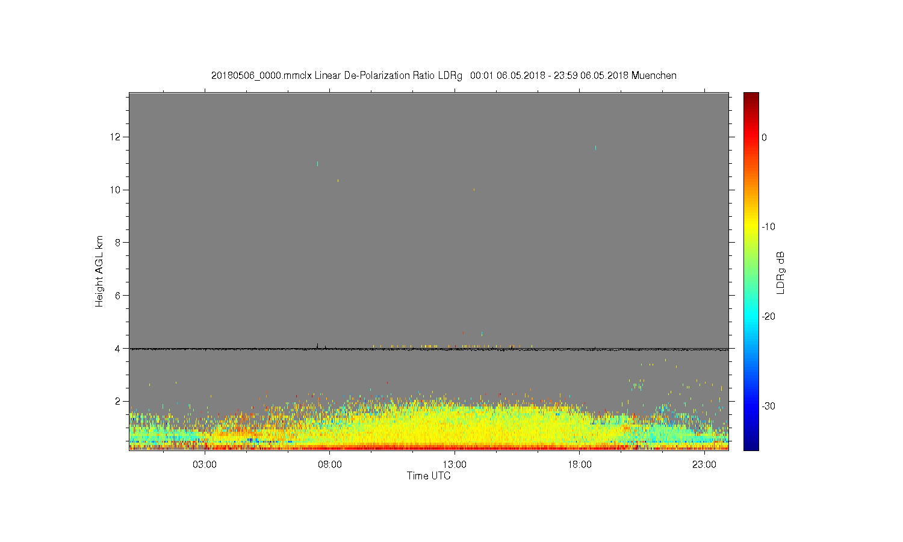
Task: Click the plot title text starting with 20180506_0000.mmclx
Action: (x=444, y=76)
